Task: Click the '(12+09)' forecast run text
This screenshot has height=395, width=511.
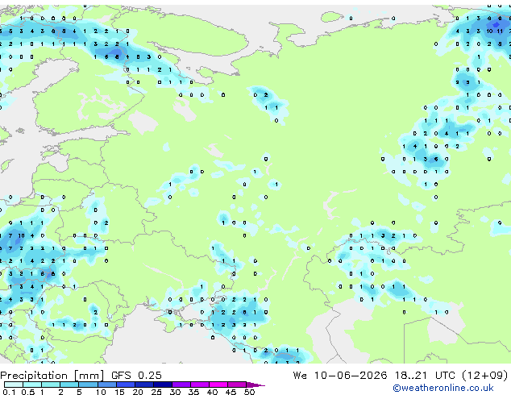Action: click(x=485, y=376)
